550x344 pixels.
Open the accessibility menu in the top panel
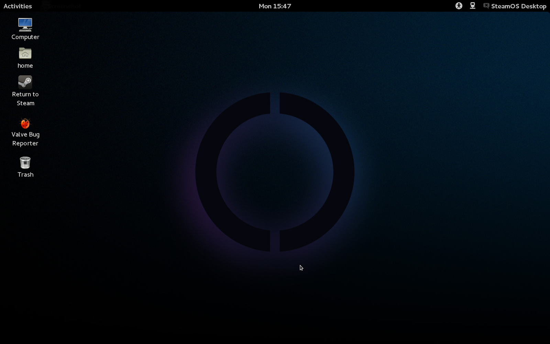(459, 6)
